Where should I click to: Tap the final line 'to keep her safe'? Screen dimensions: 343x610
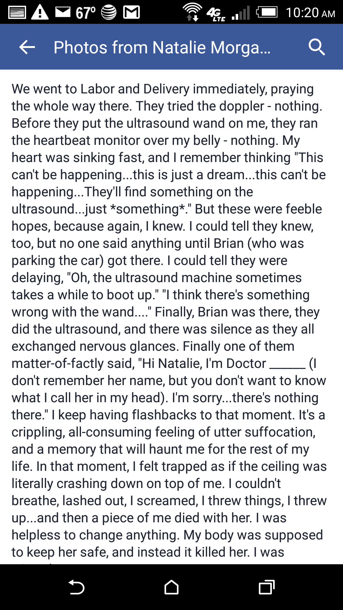pos(148,552)
